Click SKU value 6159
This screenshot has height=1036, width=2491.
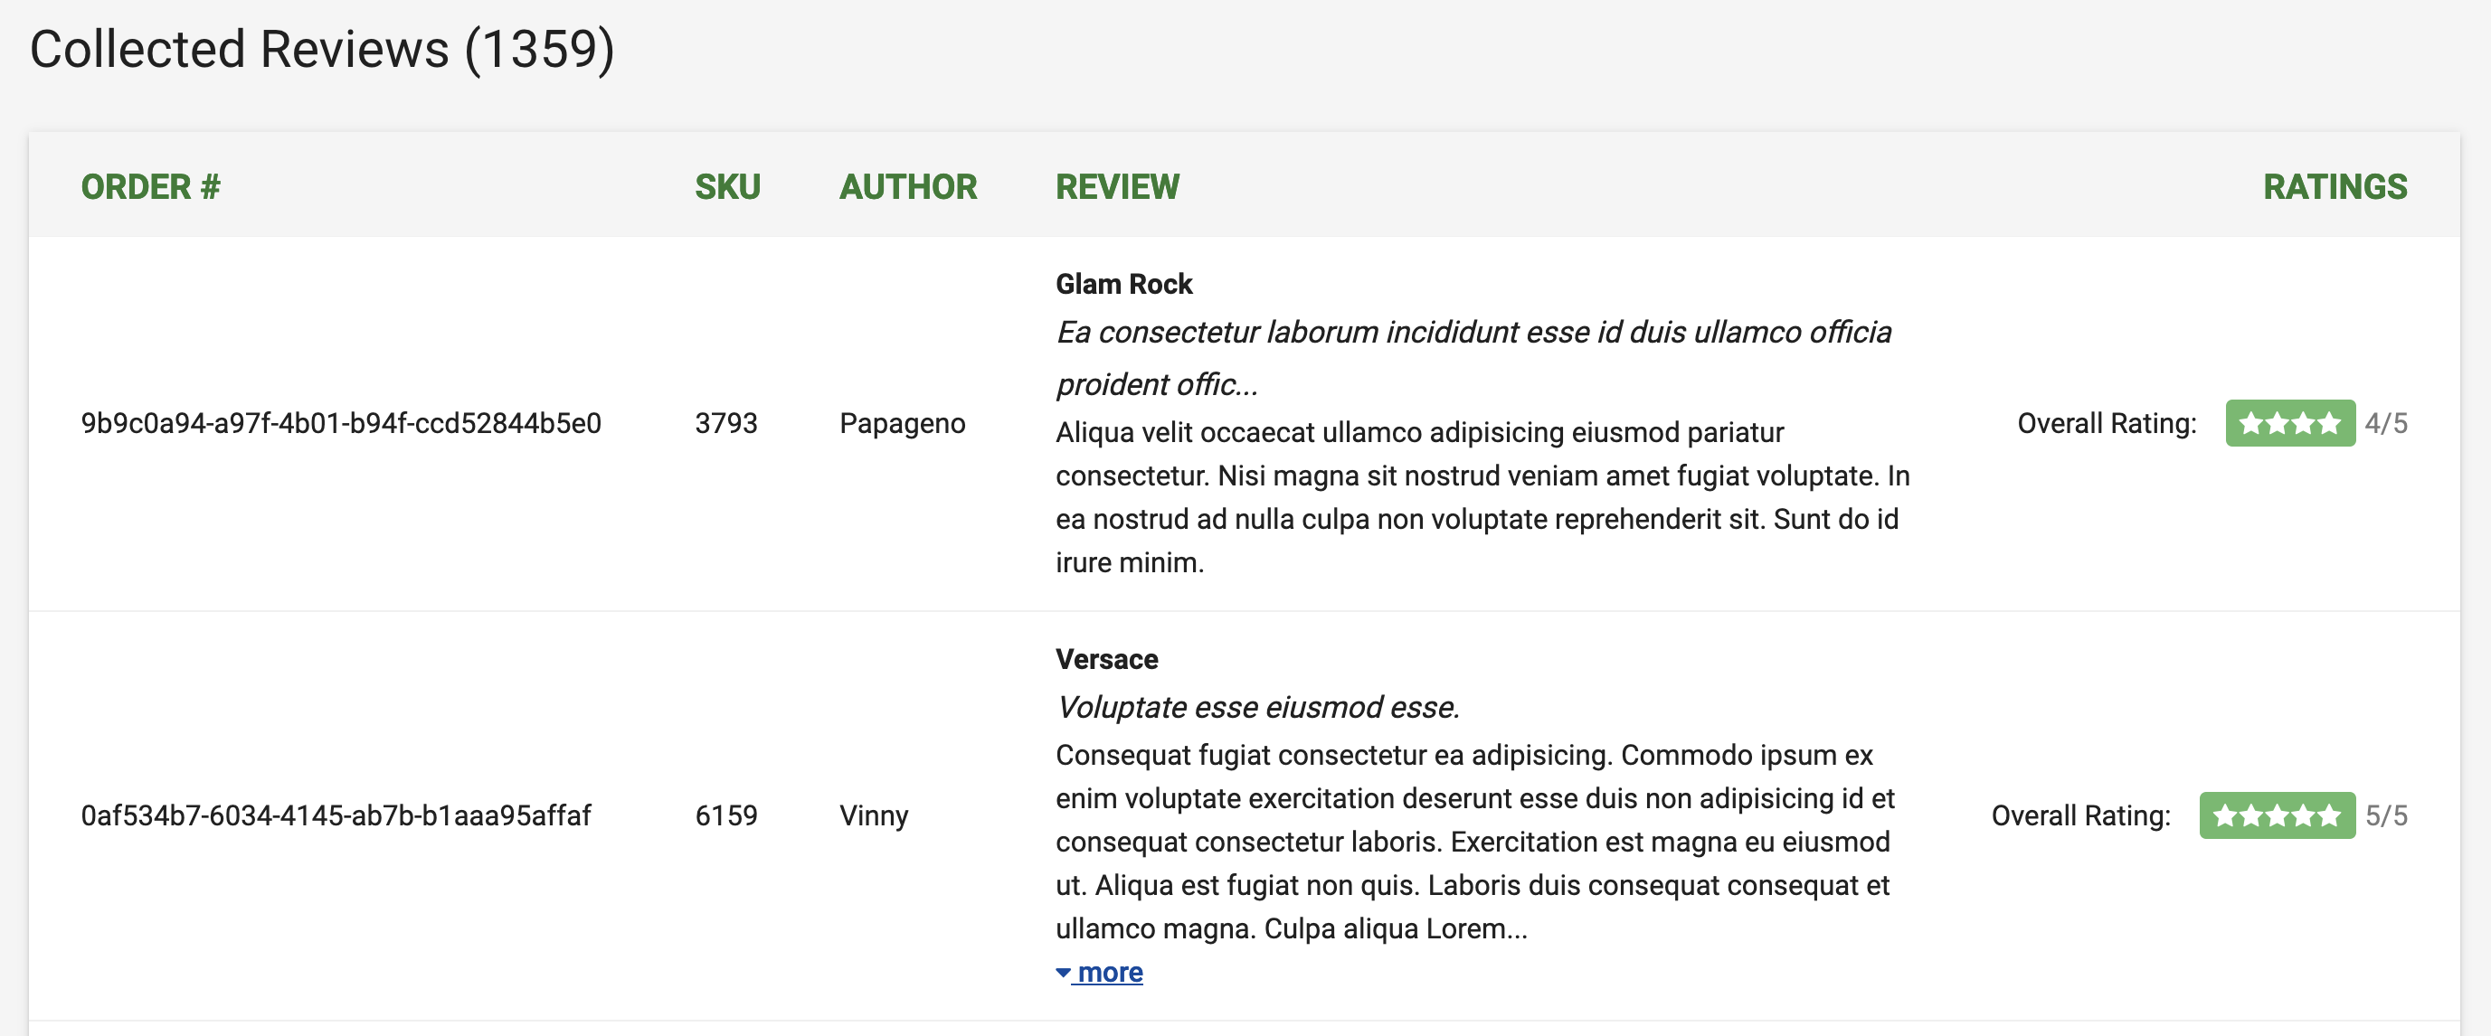pos(725,815)
